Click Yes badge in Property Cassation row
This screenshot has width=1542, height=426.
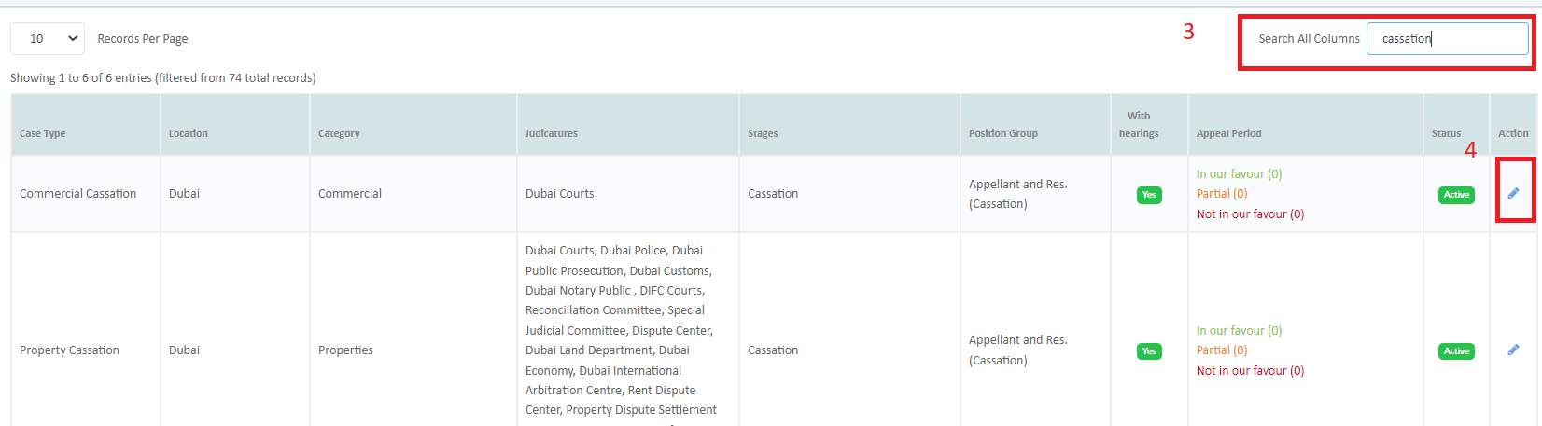[x=1149, y=351]
